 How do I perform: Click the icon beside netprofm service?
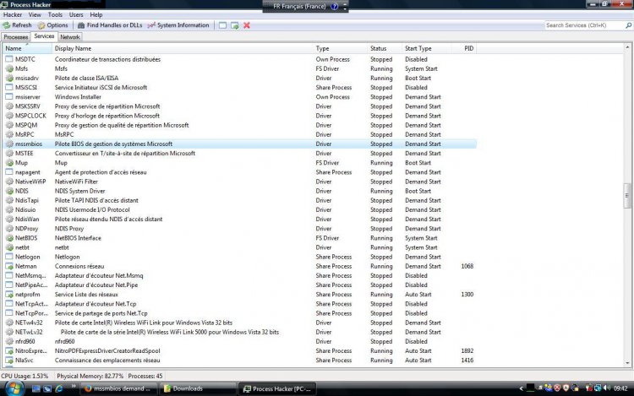pyautogui.click(x=9, y=295)
